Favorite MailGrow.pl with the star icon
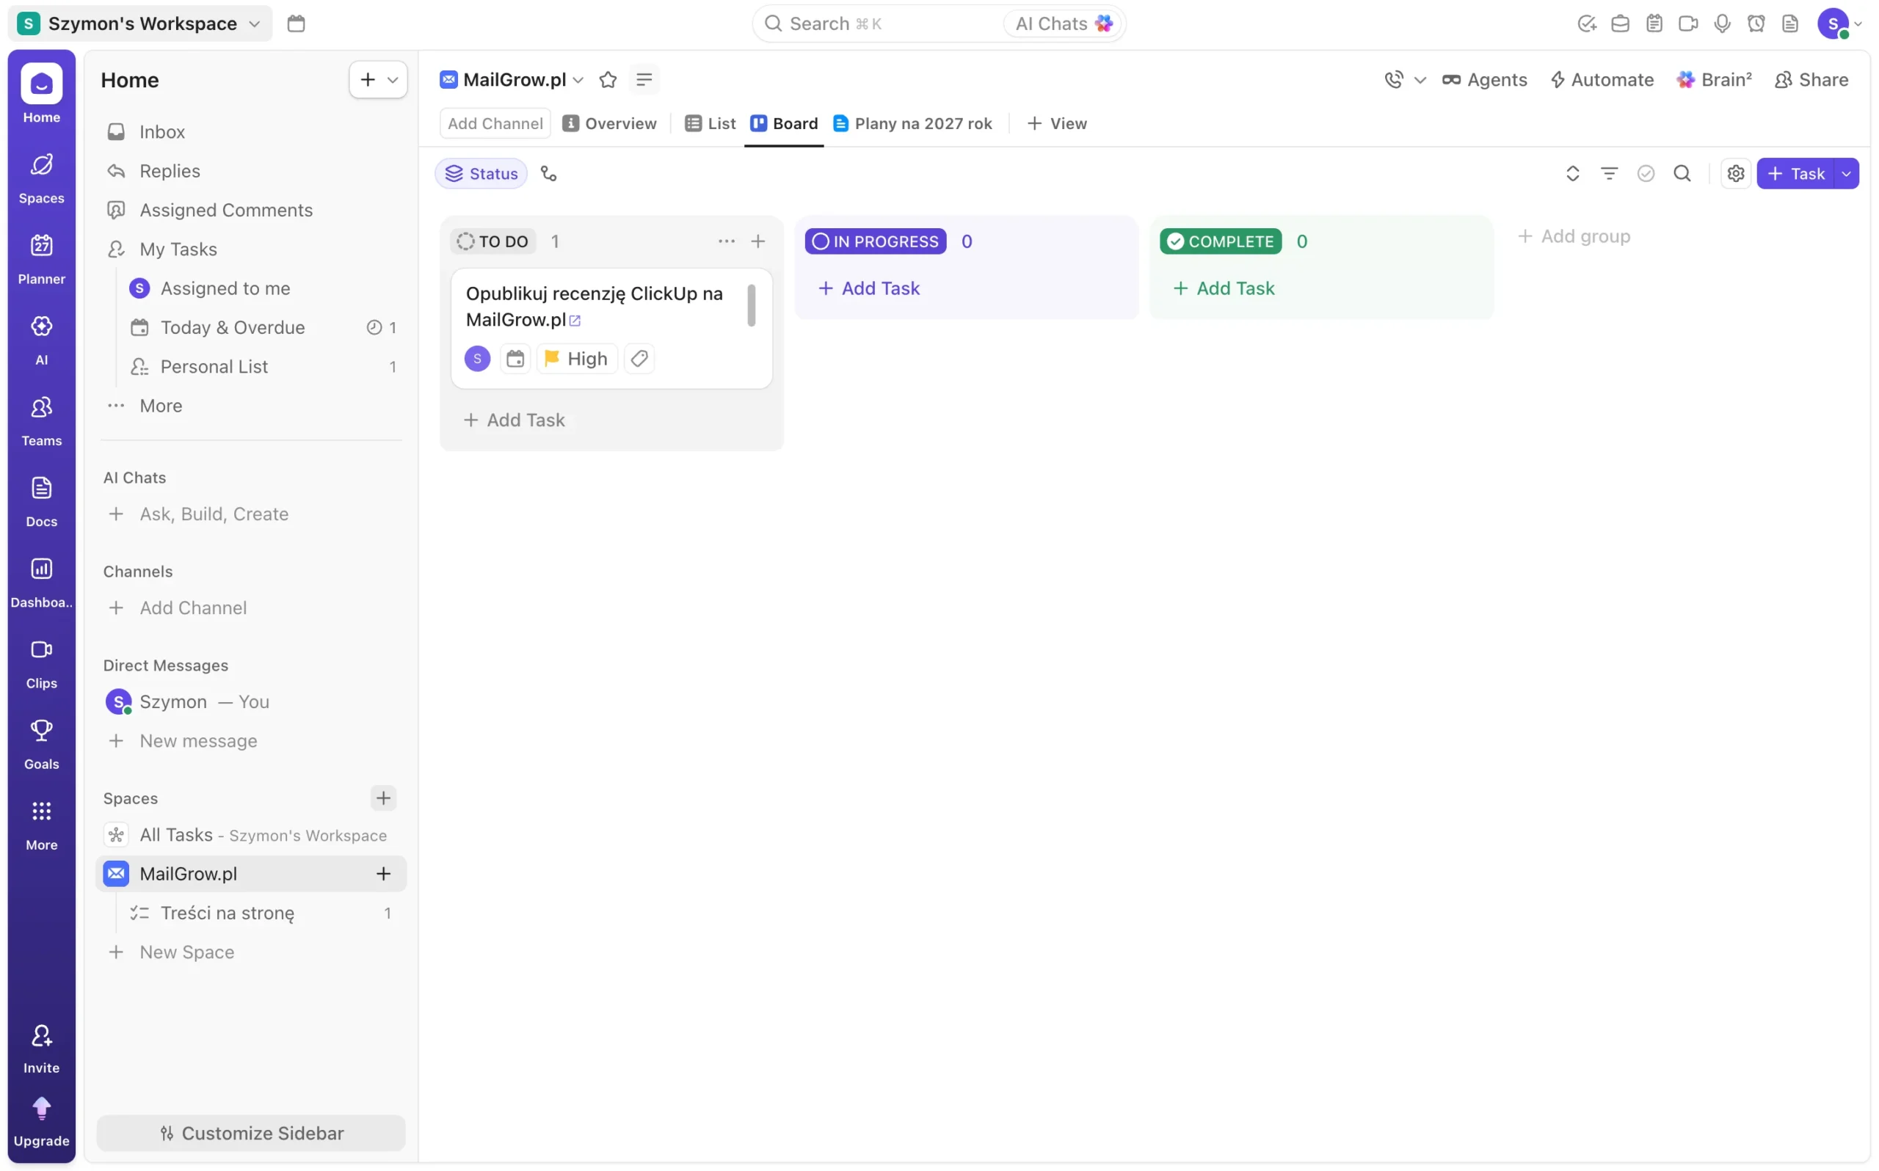1879x1171 pixels. pos(608,80)
